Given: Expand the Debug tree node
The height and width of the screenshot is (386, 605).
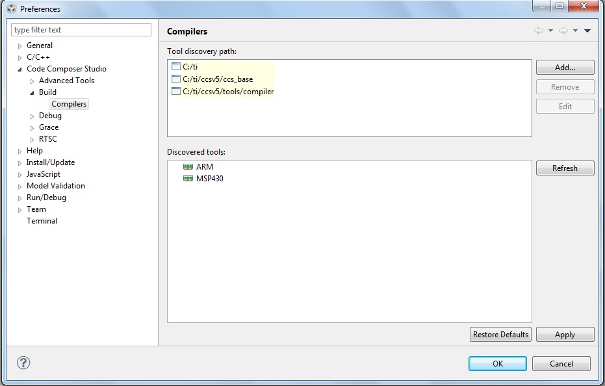Looking at the screenshot, I should pyautogui.click(x=32, y=116).
